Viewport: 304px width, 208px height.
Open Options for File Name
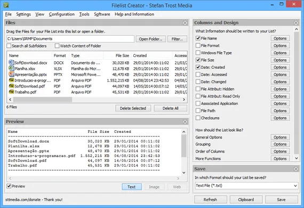pos(280,38)
